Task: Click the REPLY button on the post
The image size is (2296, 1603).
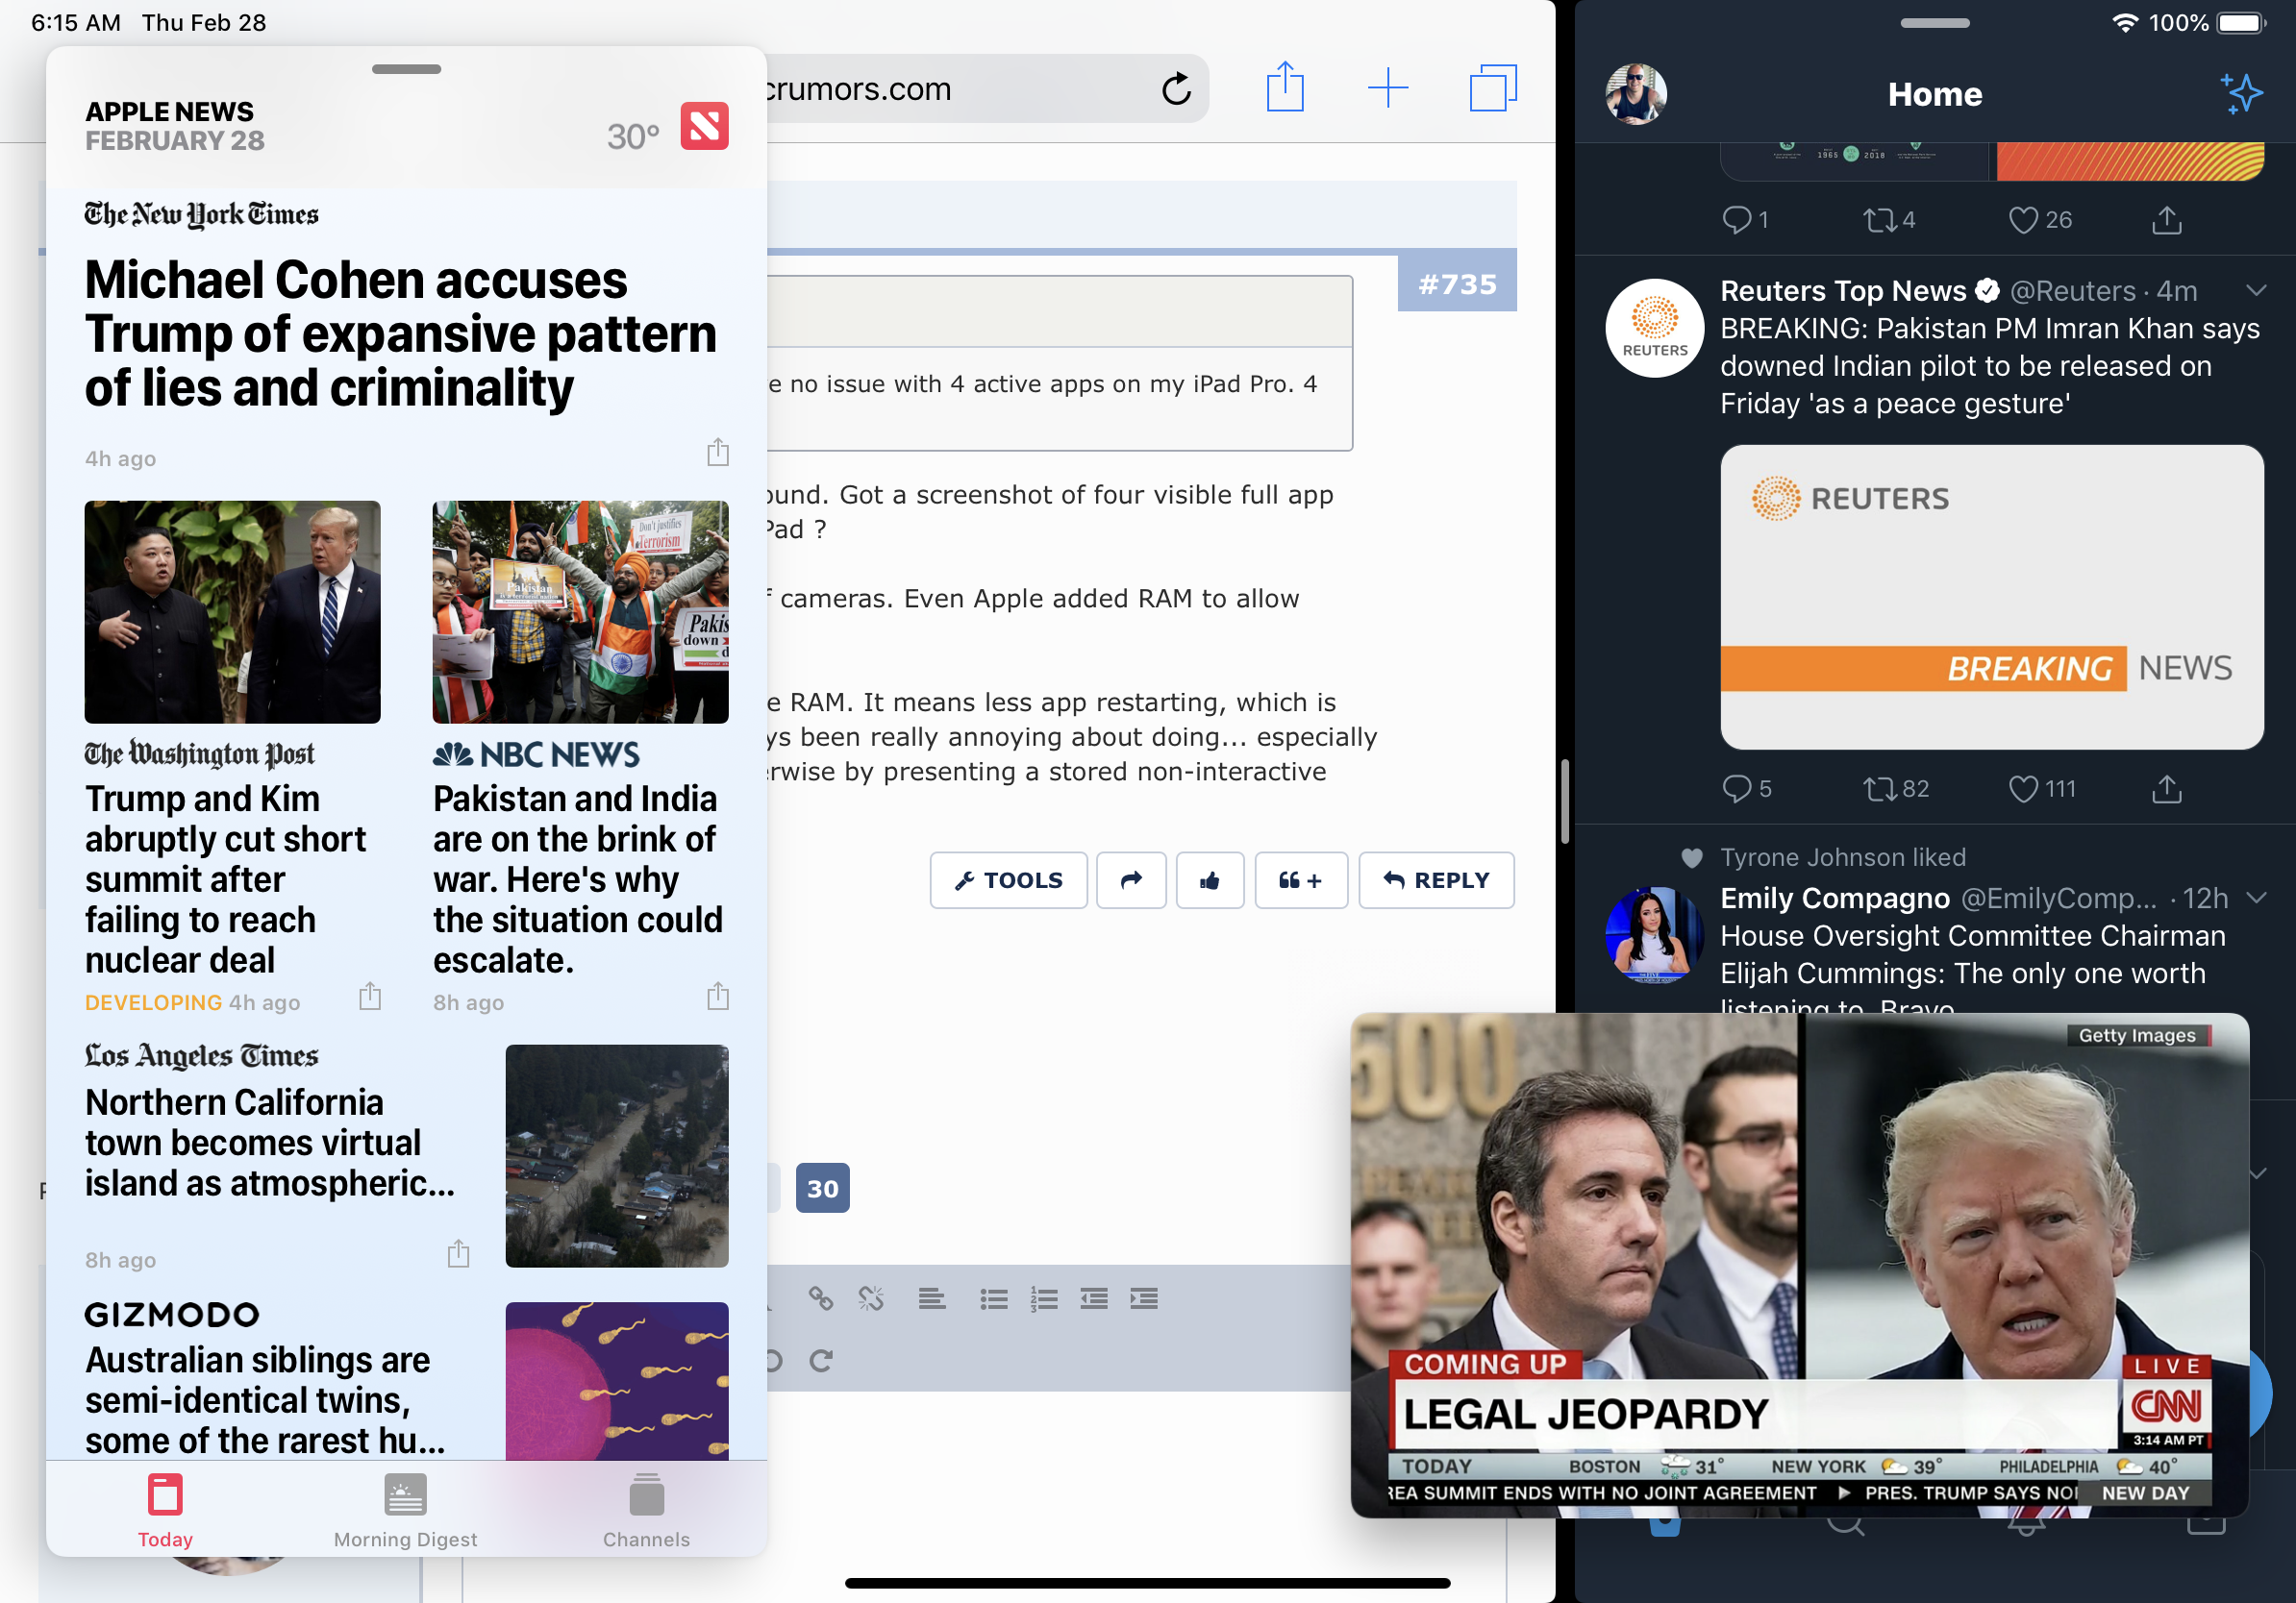Action: tap(1436, 879)
